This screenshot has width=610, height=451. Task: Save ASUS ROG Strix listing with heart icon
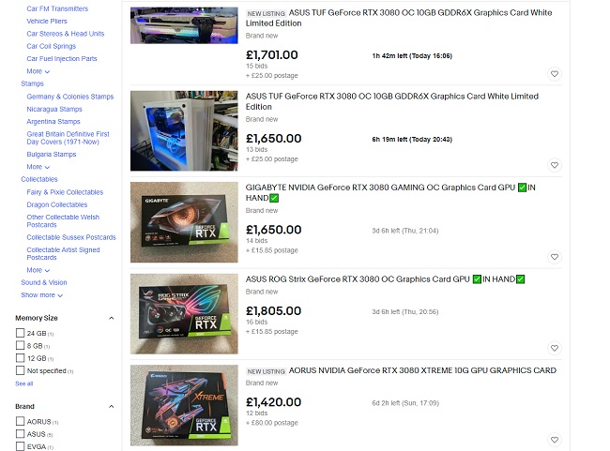tap(555, 348)
